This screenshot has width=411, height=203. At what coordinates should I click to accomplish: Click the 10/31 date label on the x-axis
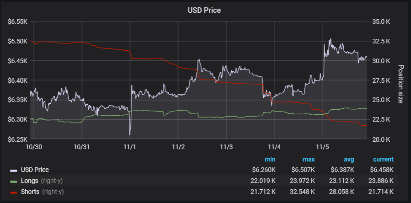[x=81, y=147]
